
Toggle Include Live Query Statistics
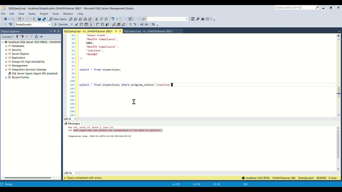pyautogui.click(x=102, y=24)
